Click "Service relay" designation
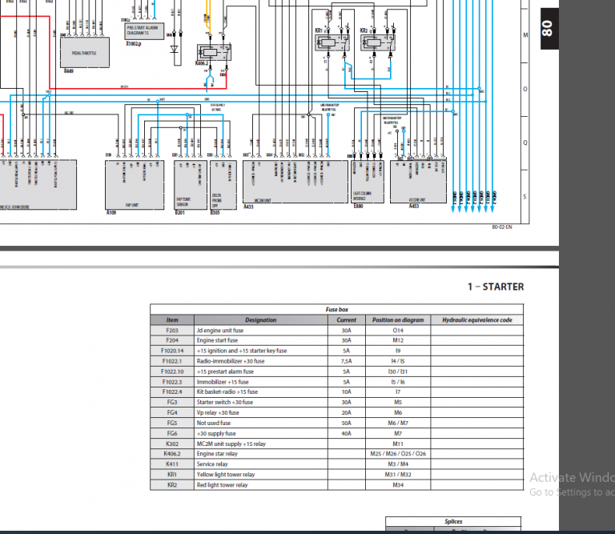The image size is (615, 534). click(212, 464)
